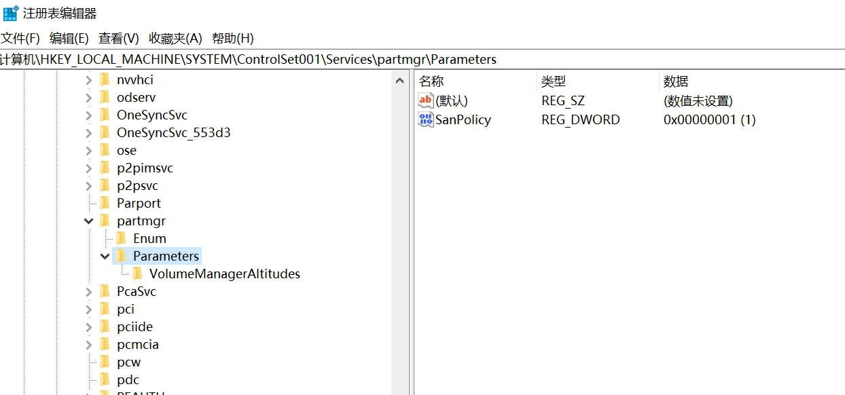Click the REG_DWORD type cell

580,120
